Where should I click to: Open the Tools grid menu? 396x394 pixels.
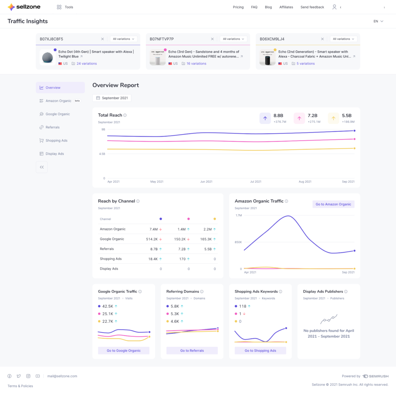pos(59,7)
